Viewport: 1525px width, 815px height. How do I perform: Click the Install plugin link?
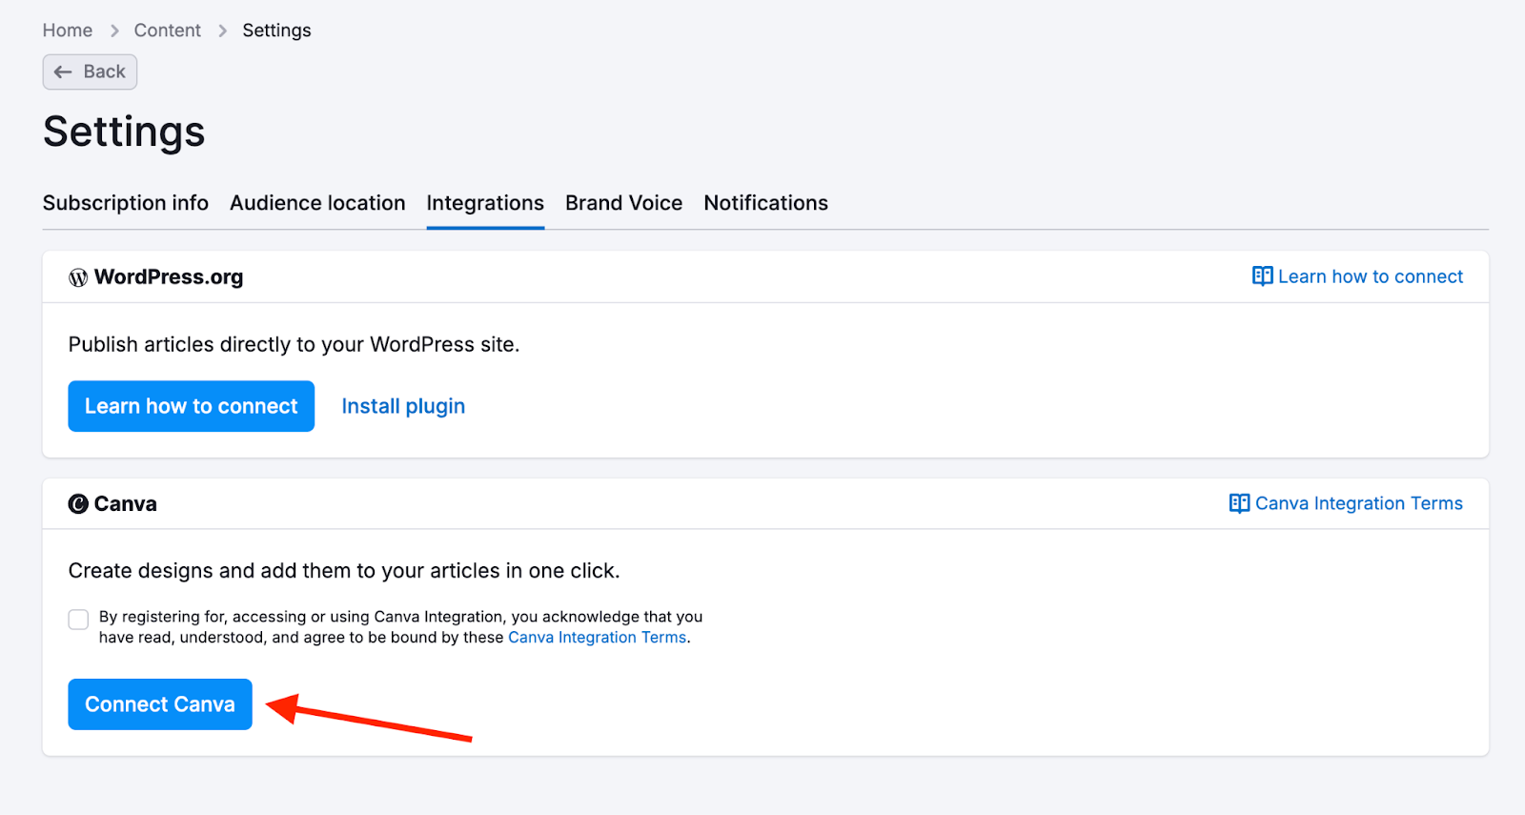(403, 406)
